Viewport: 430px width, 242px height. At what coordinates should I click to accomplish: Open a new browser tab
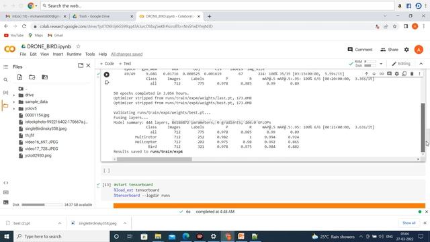209,16
